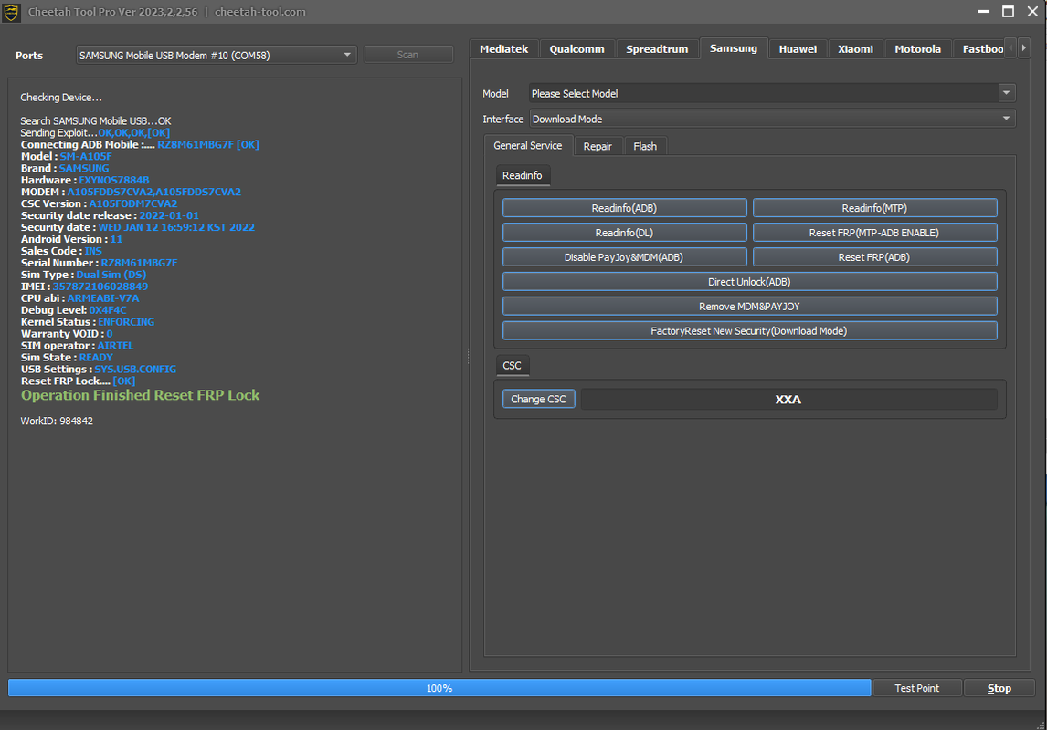
Task: Click the Sim Type Dual Sim (DS) value
Action: tap(111, 275)
